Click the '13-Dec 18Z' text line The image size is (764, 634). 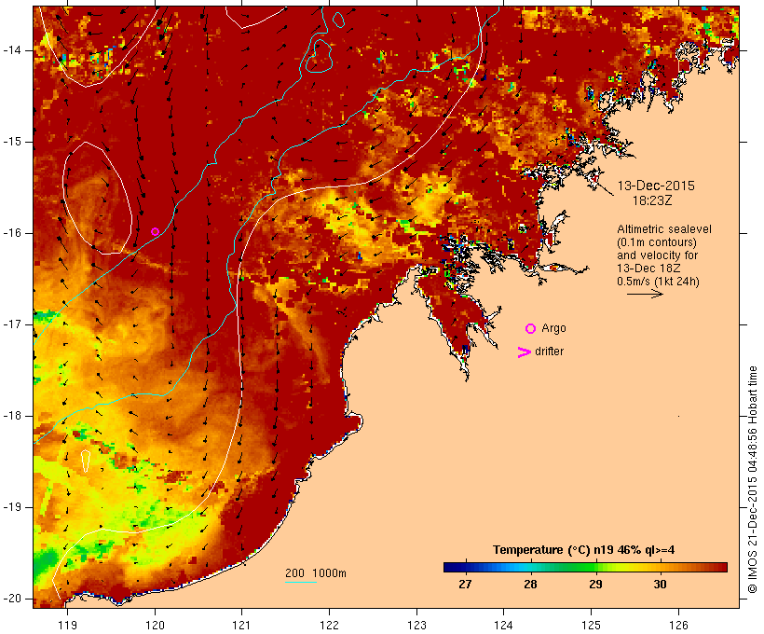point(648,269)
